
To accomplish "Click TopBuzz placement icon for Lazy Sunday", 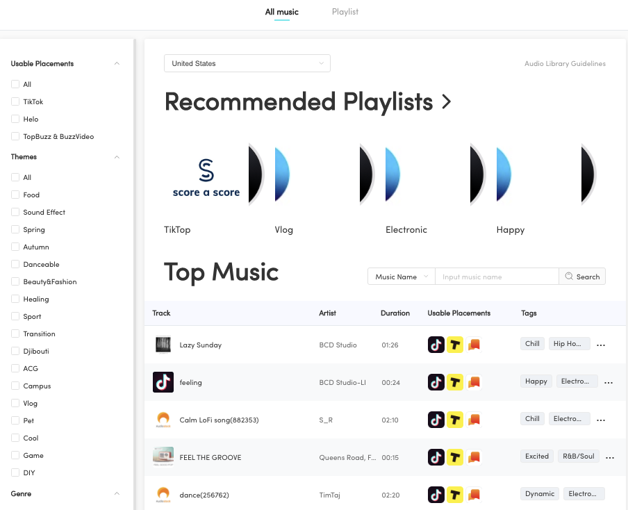I will coord(455,345).
